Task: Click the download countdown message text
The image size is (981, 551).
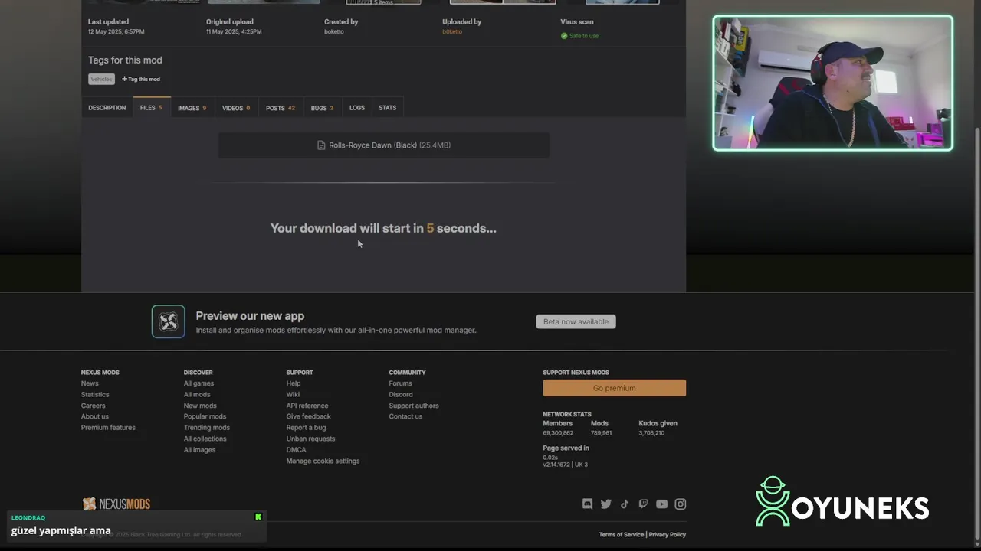Action: pos(383,228)
